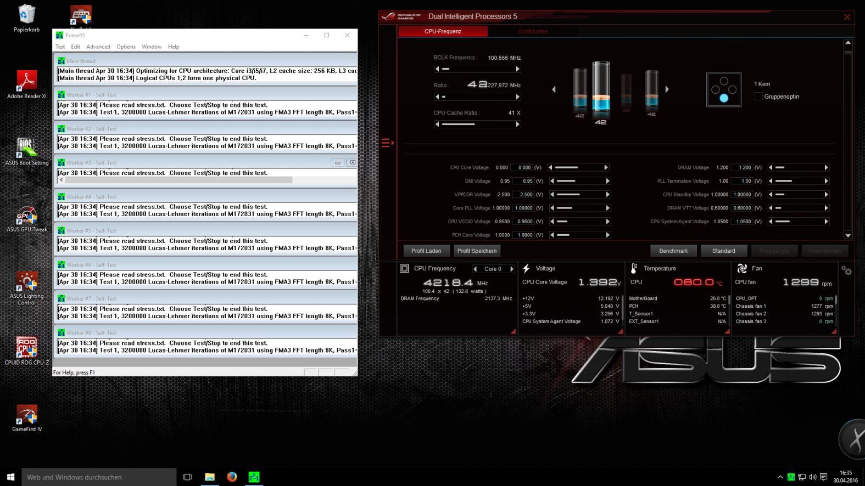The width and height of the screenshot is (865, 486).
Task: Open Help menu in Prime95
Action: pos(174,47)
